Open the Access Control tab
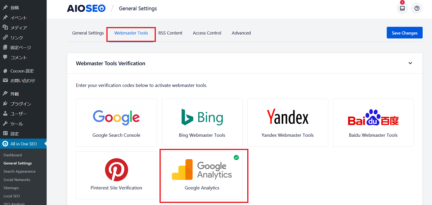Image resolution: width=432 pixels, height=205 pixels. 207,33
